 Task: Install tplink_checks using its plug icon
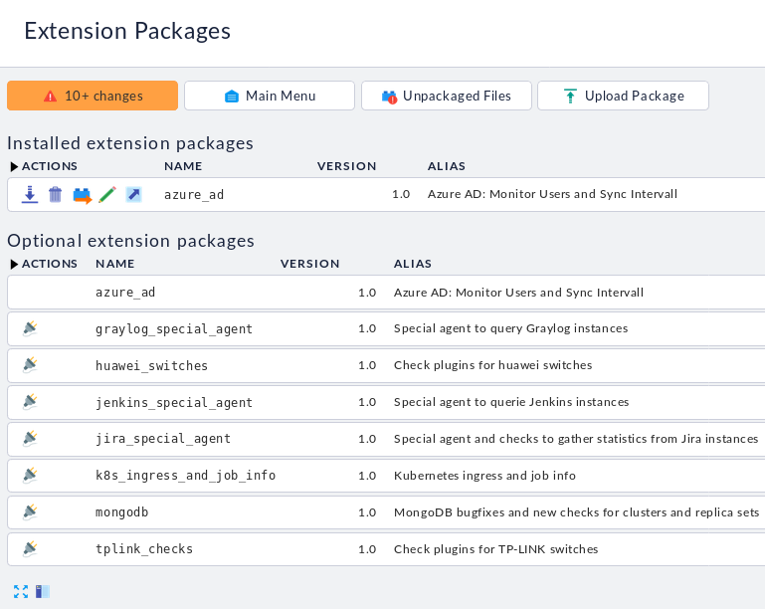(x=30, y=549)
